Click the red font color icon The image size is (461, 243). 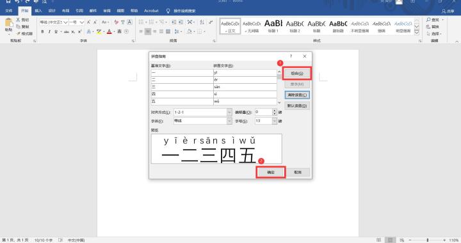109,31
